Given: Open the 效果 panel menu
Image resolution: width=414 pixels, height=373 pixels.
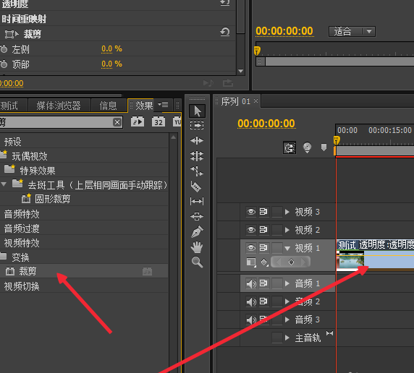Looking at the screenshot, I should pos(163,105).
